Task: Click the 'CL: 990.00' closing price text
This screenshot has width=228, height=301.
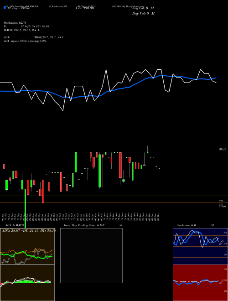Action: point(85,8)
